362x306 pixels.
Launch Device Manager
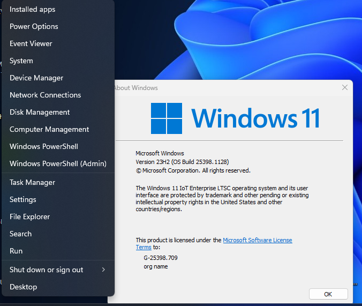(58, 78)
